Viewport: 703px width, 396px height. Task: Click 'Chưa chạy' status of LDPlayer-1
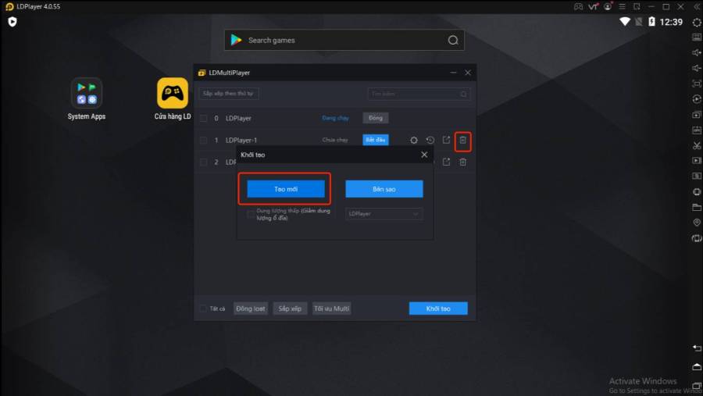coord(335,140)
